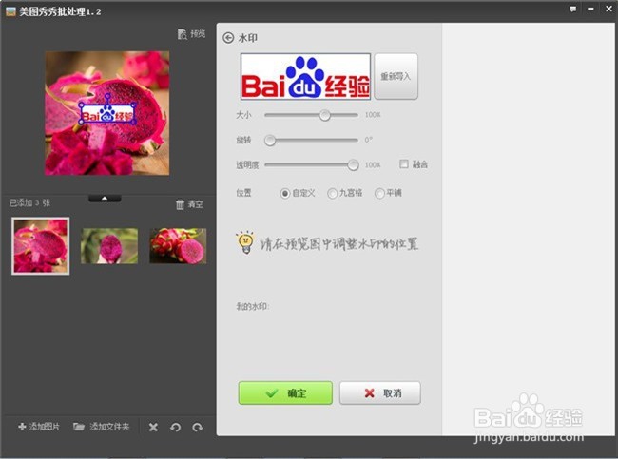Click the 添加文件夹 folder button
The height and width of the screenshot is (459, 618).
(102, 427)
